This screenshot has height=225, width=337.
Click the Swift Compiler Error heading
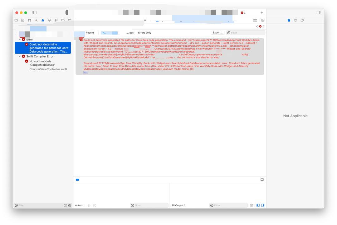[x=40, y=56]
